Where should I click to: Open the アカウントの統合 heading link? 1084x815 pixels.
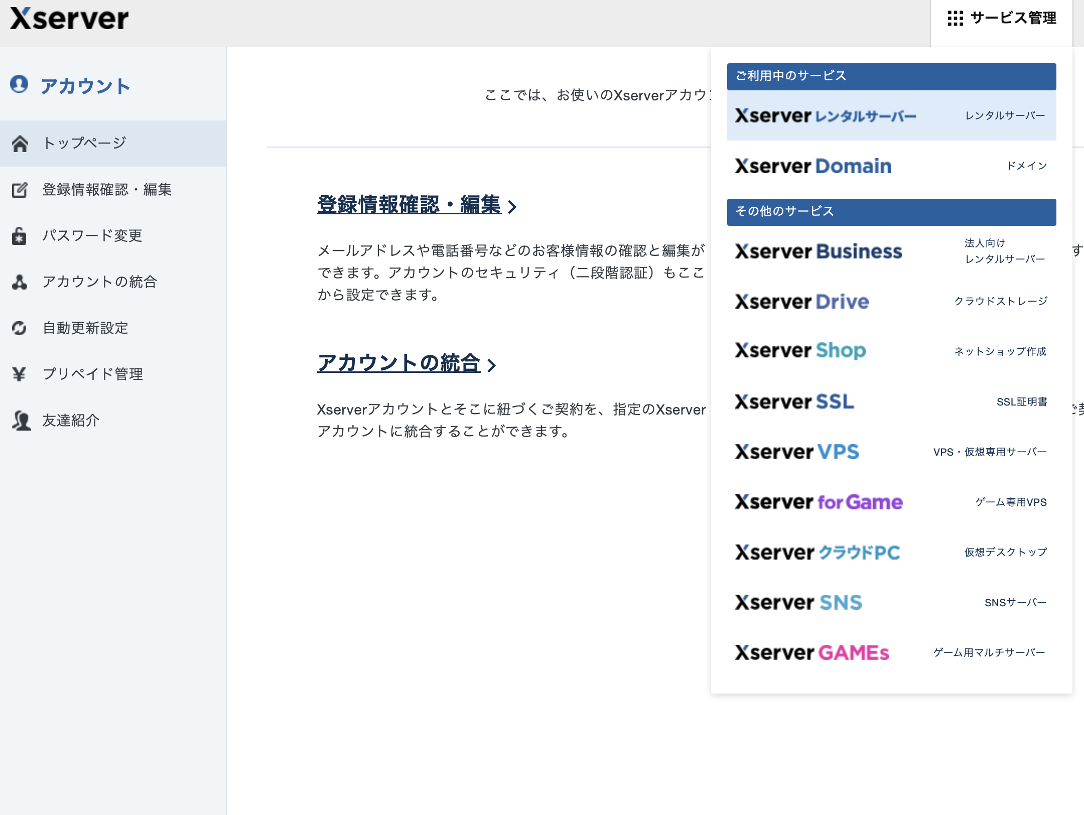tap(399, 363)
